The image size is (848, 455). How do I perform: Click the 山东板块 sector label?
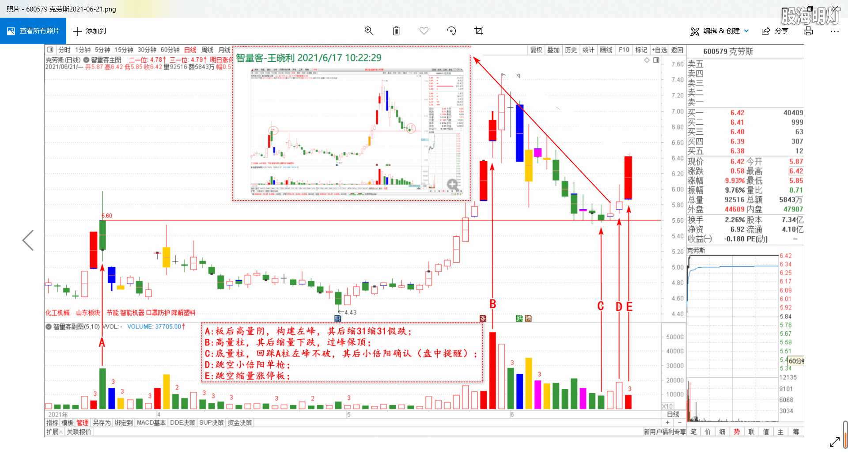point(88,312)
